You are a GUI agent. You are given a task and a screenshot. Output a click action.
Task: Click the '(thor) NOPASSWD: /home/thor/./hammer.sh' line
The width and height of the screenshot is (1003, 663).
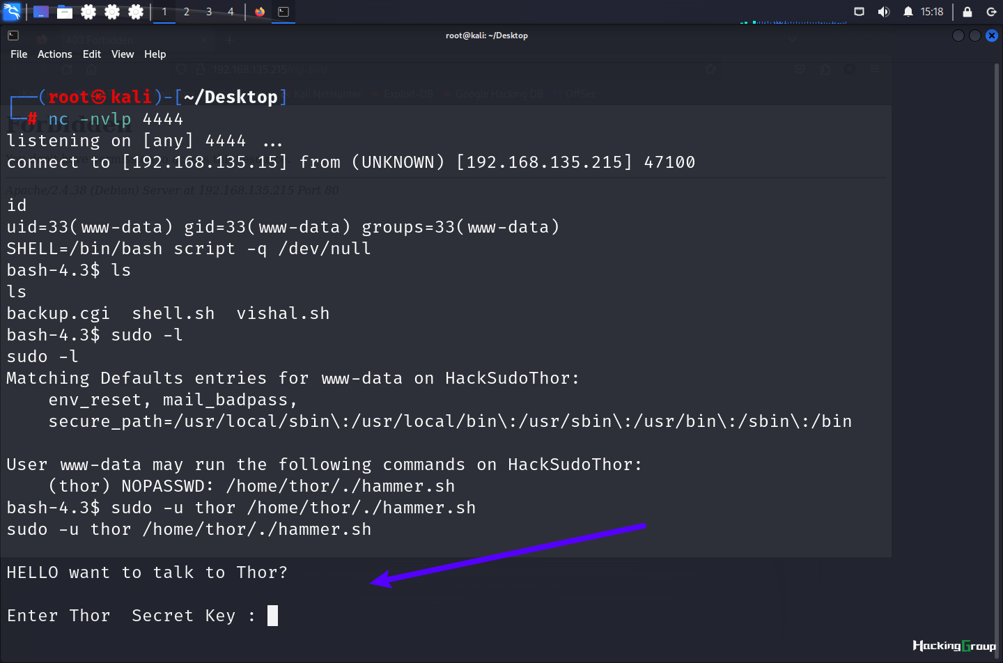pos(251,486)
